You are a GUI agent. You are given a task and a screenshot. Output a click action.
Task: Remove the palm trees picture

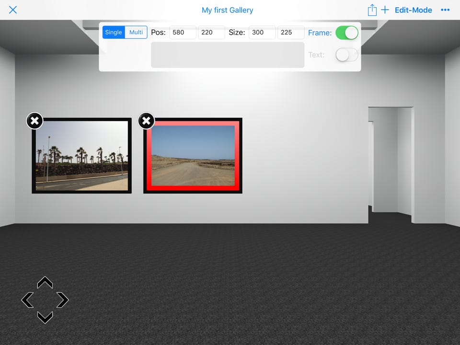(x=34, y=121)
